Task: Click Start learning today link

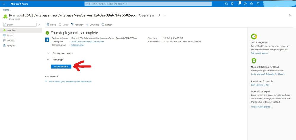Action: coord(261,85)
